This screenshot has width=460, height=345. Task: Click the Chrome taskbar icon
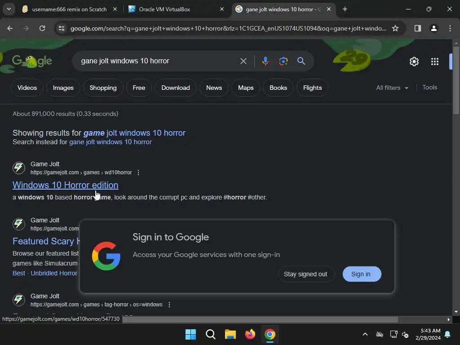pyautogui.click(x=270, y=334)
